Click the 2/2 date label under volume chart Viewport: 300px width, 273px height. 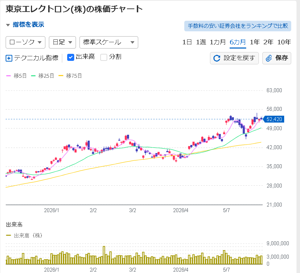click(x=93, y=270)
